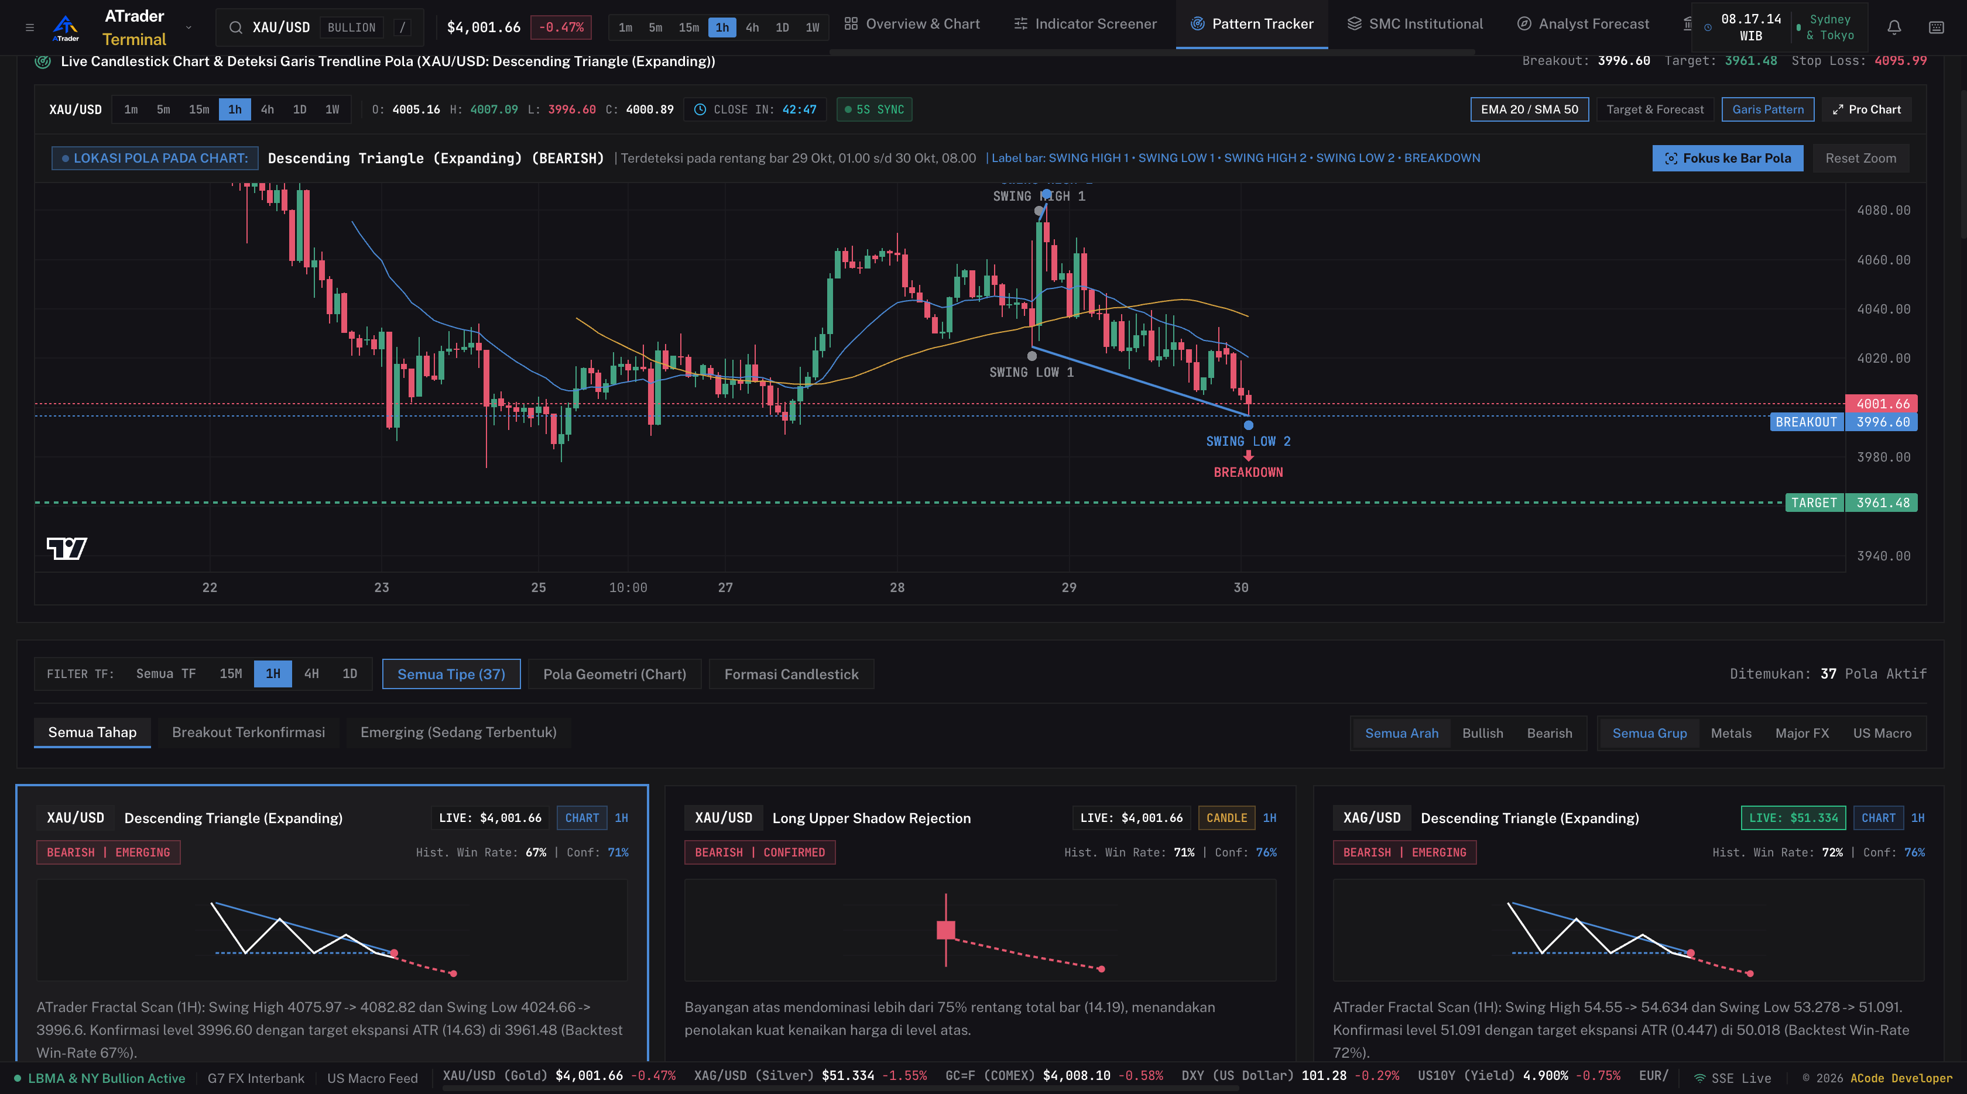Open the Pattern Tracker tab
Image resolution: width=1967 pixels, height=1094 pixels.
[1252, 23]
